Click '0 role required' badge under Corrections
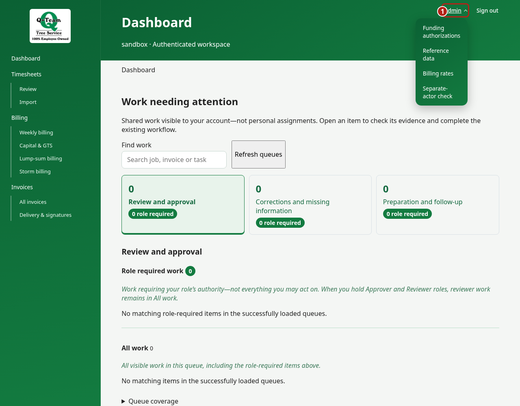 tap(280, 222)
